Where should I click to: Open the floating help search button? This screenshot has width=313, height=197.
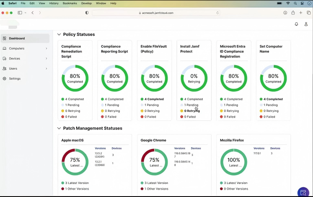(303, 193)
